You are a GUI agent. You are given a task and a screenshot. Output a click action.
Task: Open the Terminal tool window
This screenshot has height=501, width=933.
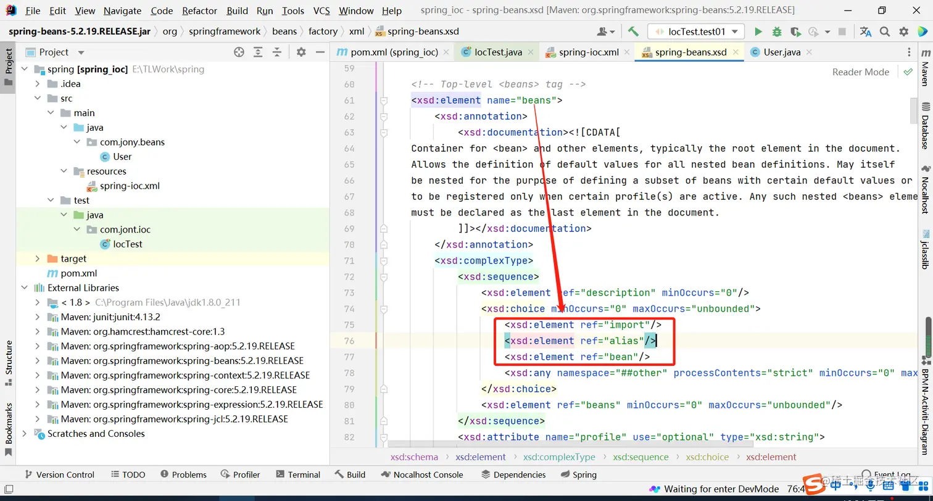tap(299, 474)
